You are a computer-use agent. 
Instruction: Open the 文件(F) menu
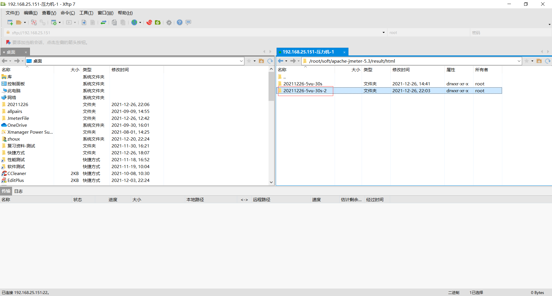point(12,13)
